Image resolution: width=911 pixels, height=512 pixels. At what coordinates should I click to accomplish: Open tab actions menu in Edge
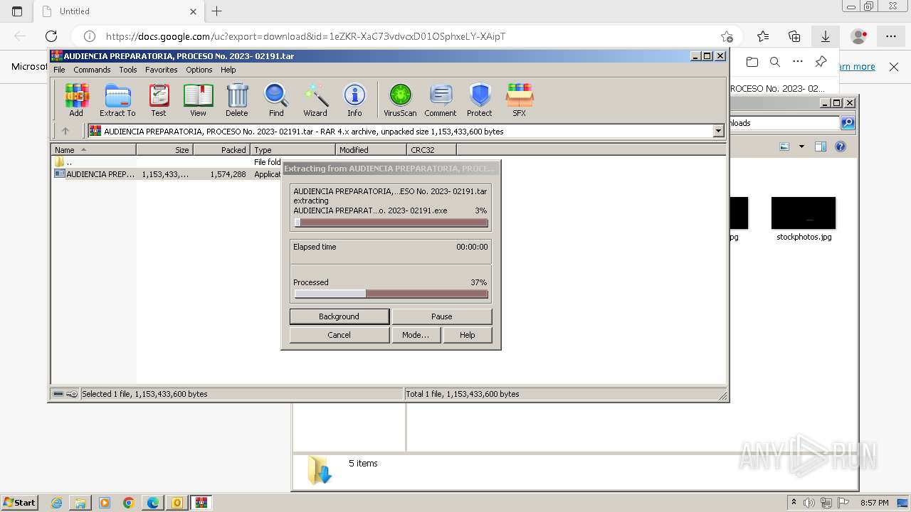click(17, 11)
